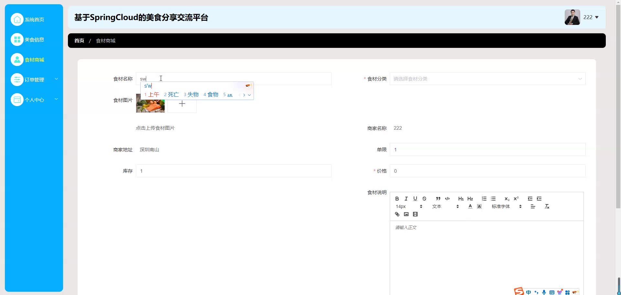Click the Sogou microphone voice input icon
This screenshot has width=621, height=295.
(544, 292)
